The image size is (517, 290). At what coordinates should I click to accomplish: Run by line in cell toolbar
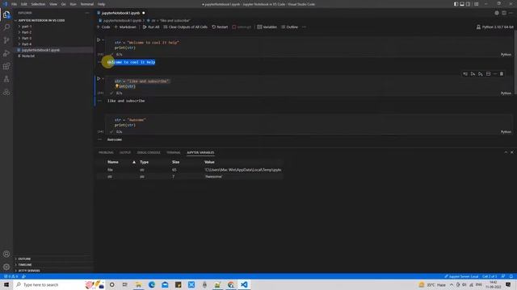[465, 74]
